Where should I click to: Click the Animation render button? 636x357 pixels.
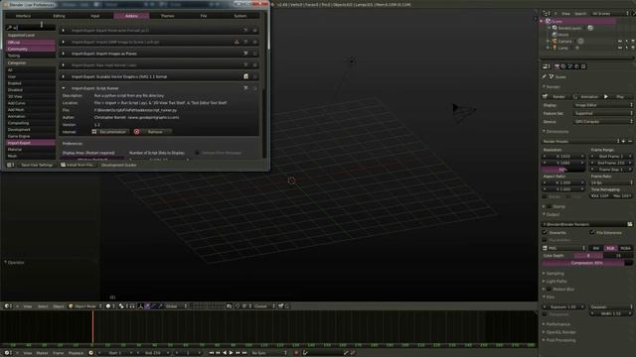tap(586, 97)
